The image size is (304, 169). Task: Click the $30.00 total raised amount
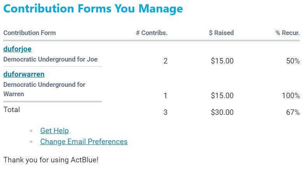pyautogui.click(x=222, y=113)
